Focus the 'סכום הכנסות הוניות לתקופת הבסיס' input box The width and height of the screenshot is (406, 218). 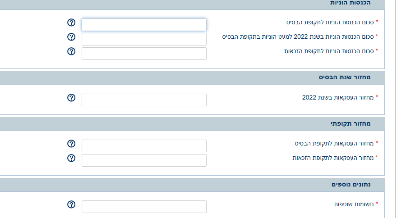pos(144,25)
